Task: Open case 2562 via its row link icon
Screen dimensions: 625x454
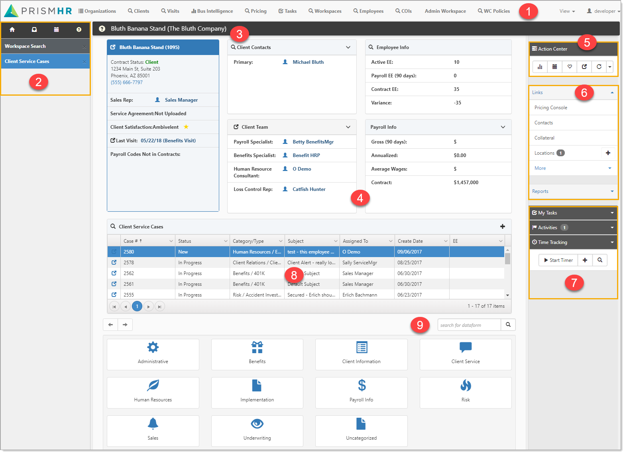Action: click(x=114, y=273)
